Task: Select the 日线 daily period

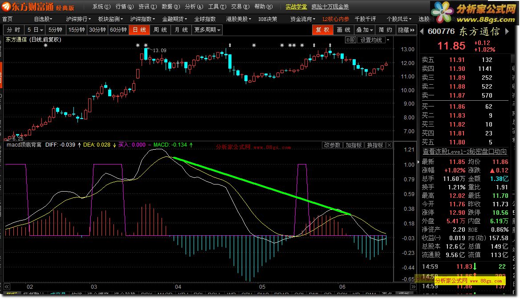Action: 139,30
